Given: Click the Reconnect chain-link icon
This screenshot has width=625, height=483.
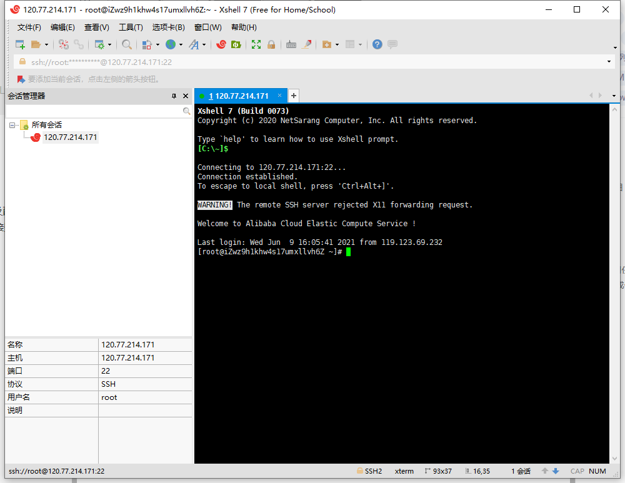Looking at the screenshot, I should click(79, 44).
